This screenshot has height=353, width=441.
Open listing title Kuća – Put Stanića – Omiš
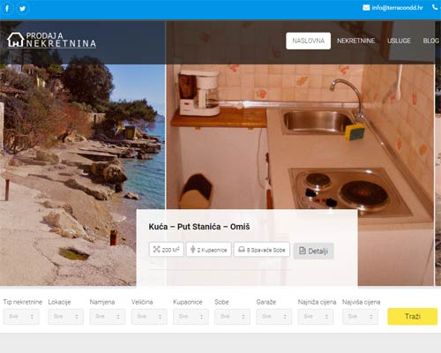point(199,227)
